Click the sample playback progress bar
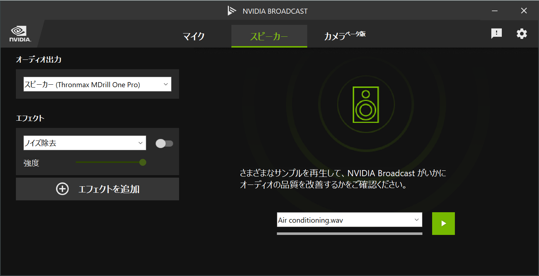Image resolution: width=539 pixels, height=276 pixels. point(349,233)
